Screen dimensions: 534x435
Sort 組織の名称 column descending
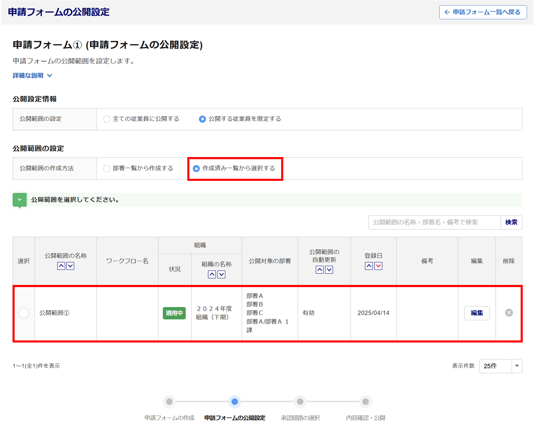point(222,275)
